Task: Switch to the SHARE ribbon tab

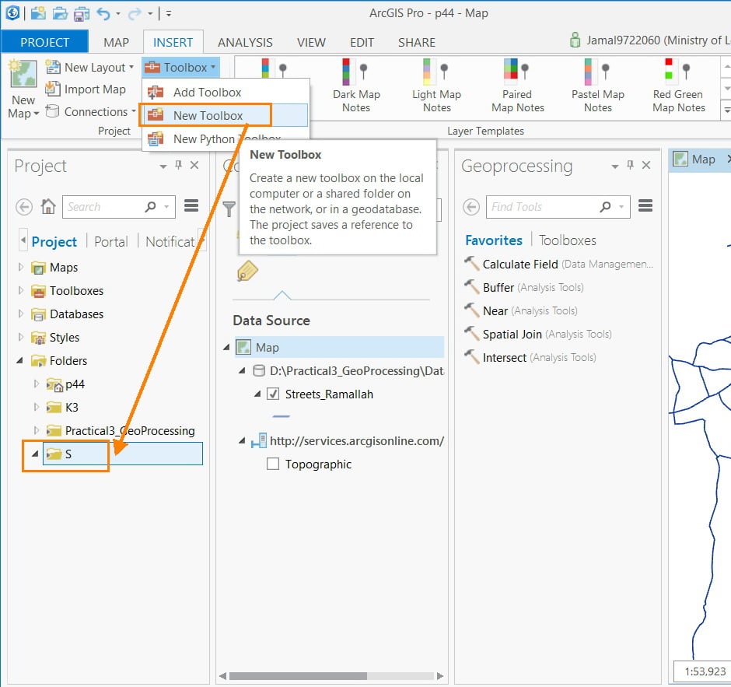Action: tap(416, 43)
